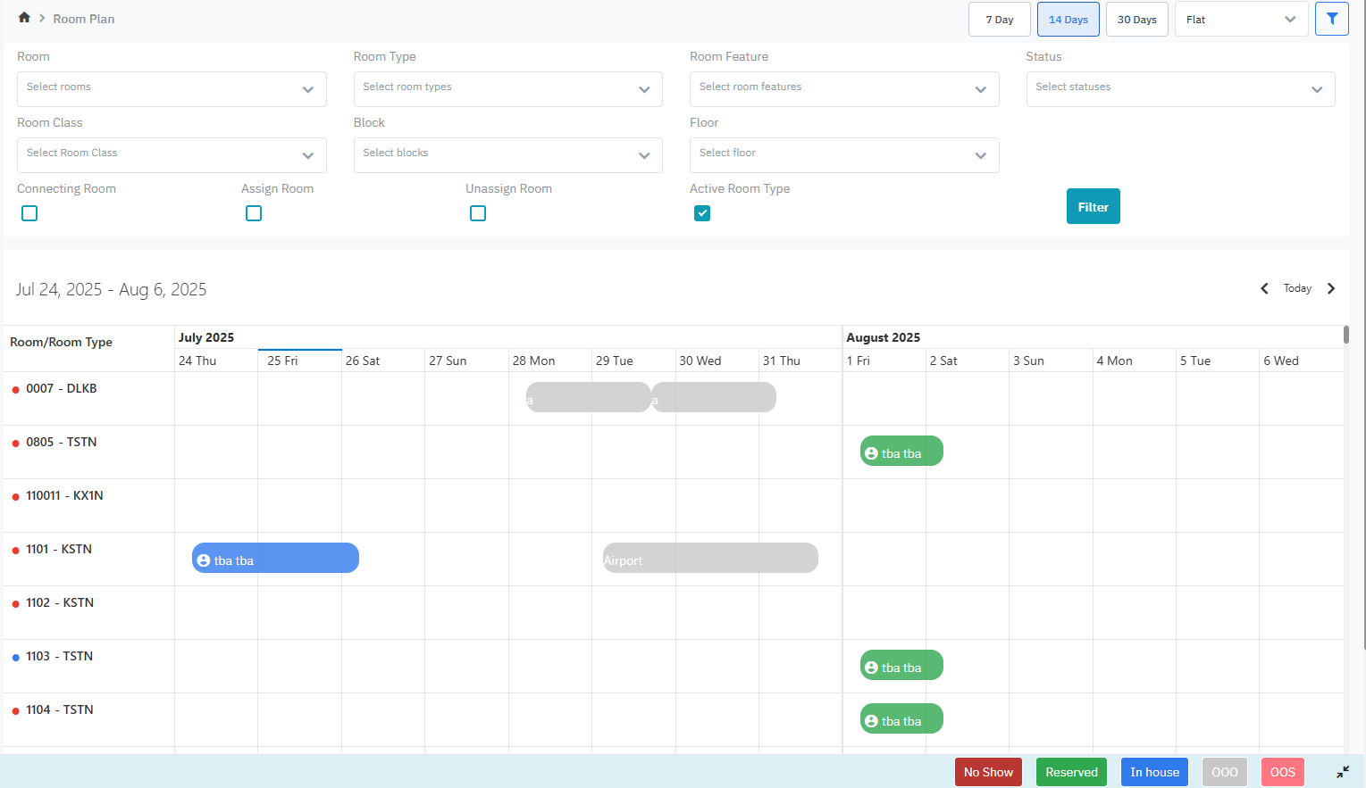Viewport: 1366px width, 788px height.
Task: Click guest icon on room 1103 reservation
Action: coord(871,668)
